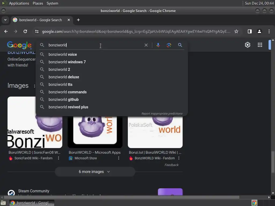Reload the current page

click(25, 31)
